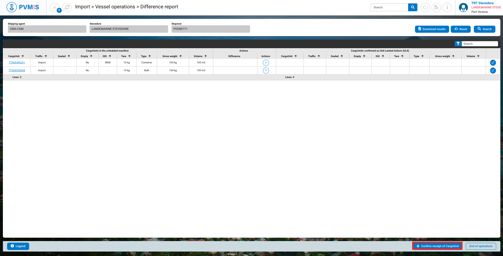Open the information icon
Viewport: 503px width, 256px height.
pos(447,7)
